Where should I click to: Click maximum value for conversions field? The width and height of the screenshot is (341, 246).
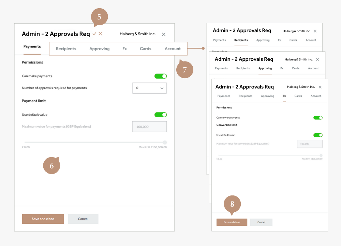pyautogui.click(x=310, y=144)
